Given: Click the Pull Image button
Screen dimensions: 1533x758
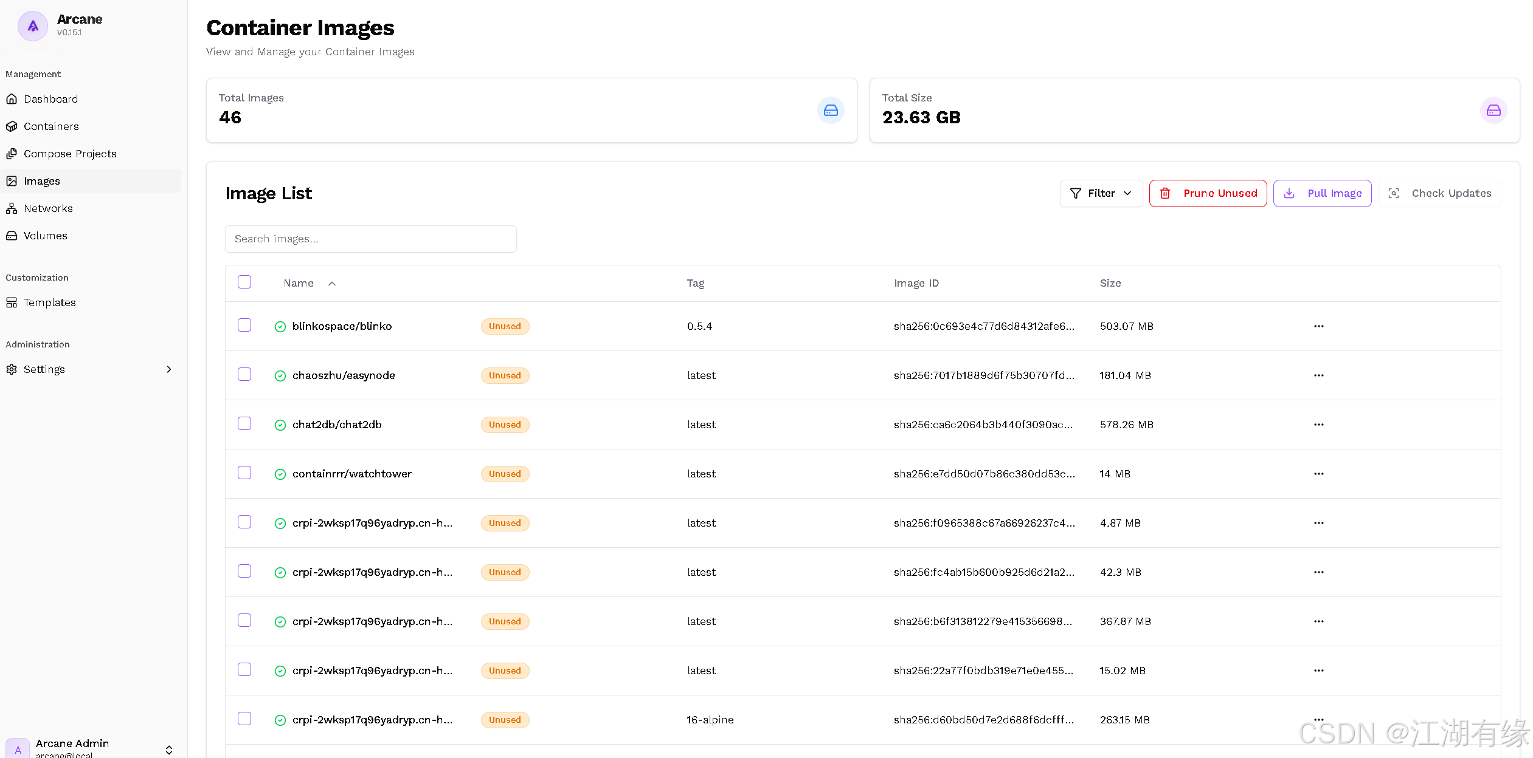Looking at the screenshot, I should point(1322,193).
